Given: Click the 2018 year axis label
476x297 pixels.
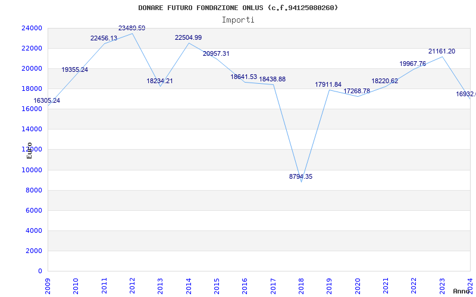Looking at the screenshot, I should pyautogui.click(x=302, y=286).
